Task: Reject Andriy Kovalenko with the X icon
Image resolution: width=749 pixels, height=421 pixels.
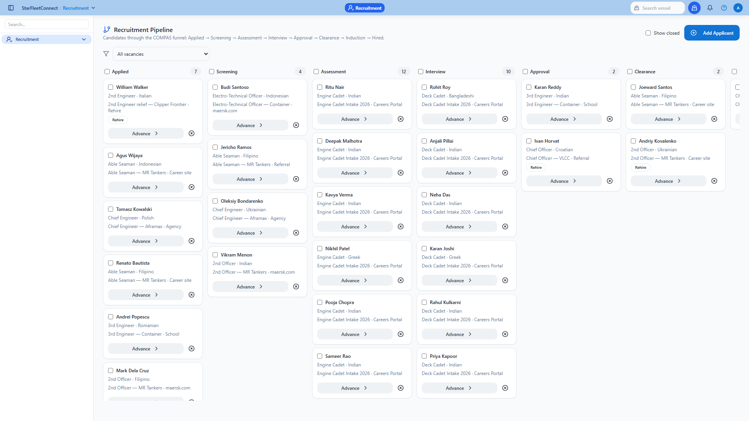Action: (714, 181)
